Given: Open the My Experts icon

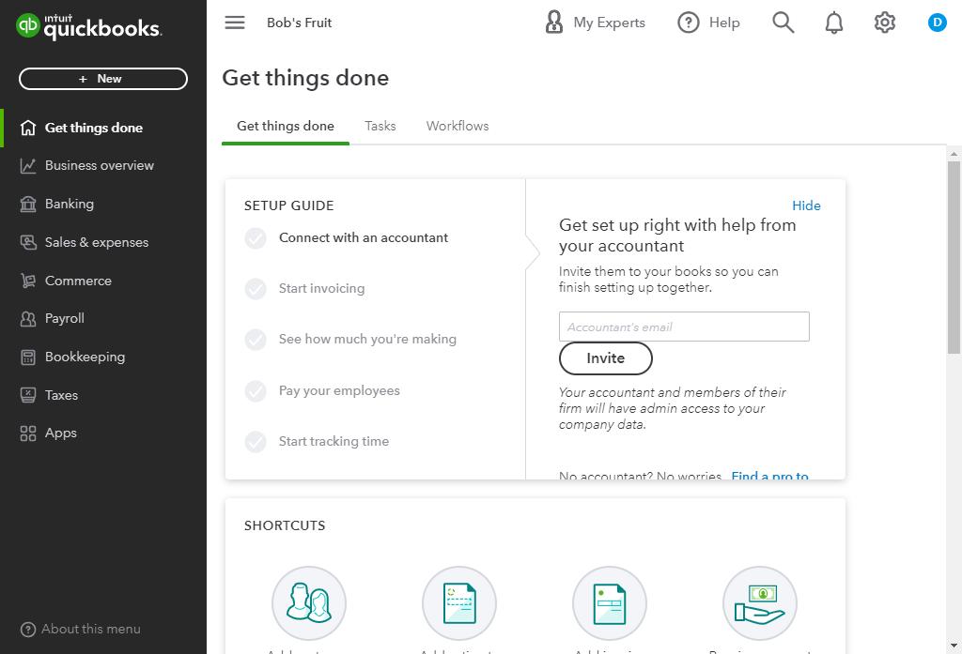Looking at the screenshot, I should (553, 23).
